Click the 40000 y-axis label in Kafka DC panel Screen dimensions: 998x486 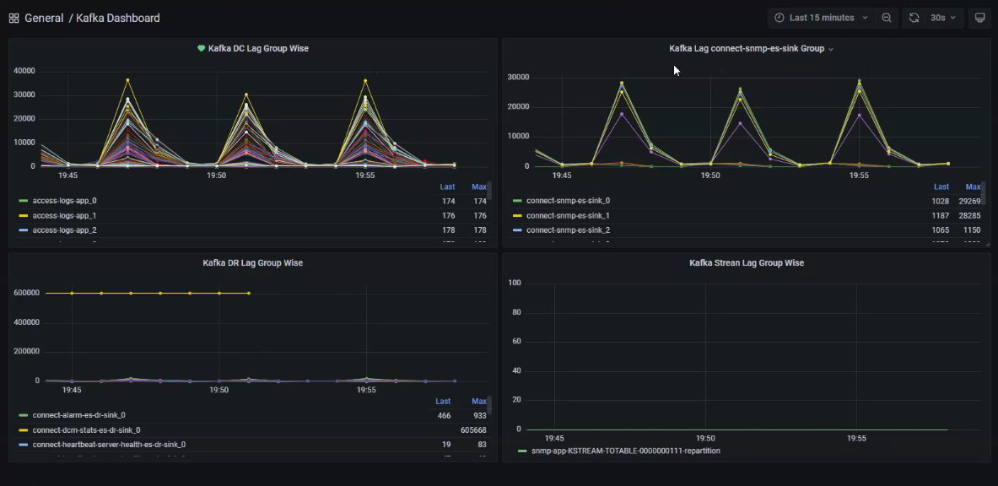point(24,71)
